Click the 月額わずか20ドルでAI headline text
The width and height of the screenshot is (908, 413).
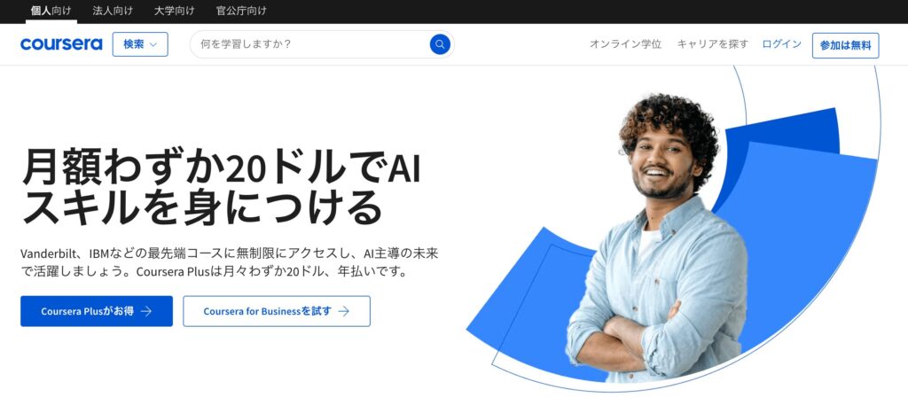tap(222, 166)
